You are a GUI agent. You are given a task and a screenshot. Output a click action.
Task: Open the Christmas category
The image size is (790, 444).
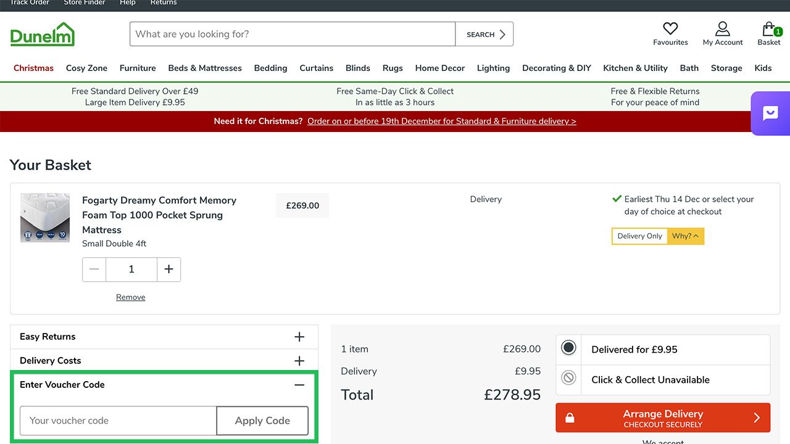(x=33, y=68)
